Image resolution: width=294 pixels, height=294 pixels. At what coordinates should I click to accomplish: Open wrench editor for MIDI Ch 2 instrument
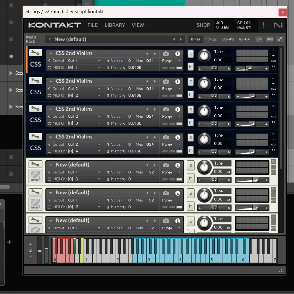[35, 81]
